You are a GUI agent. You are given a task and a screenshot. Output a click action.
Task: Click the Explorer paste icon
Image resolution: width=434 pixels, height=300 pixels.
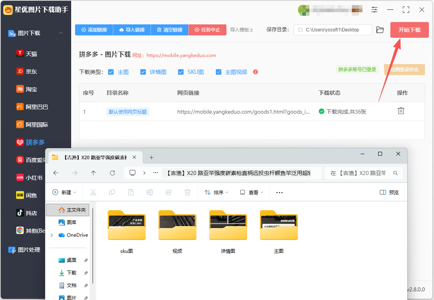pos(131,192)
